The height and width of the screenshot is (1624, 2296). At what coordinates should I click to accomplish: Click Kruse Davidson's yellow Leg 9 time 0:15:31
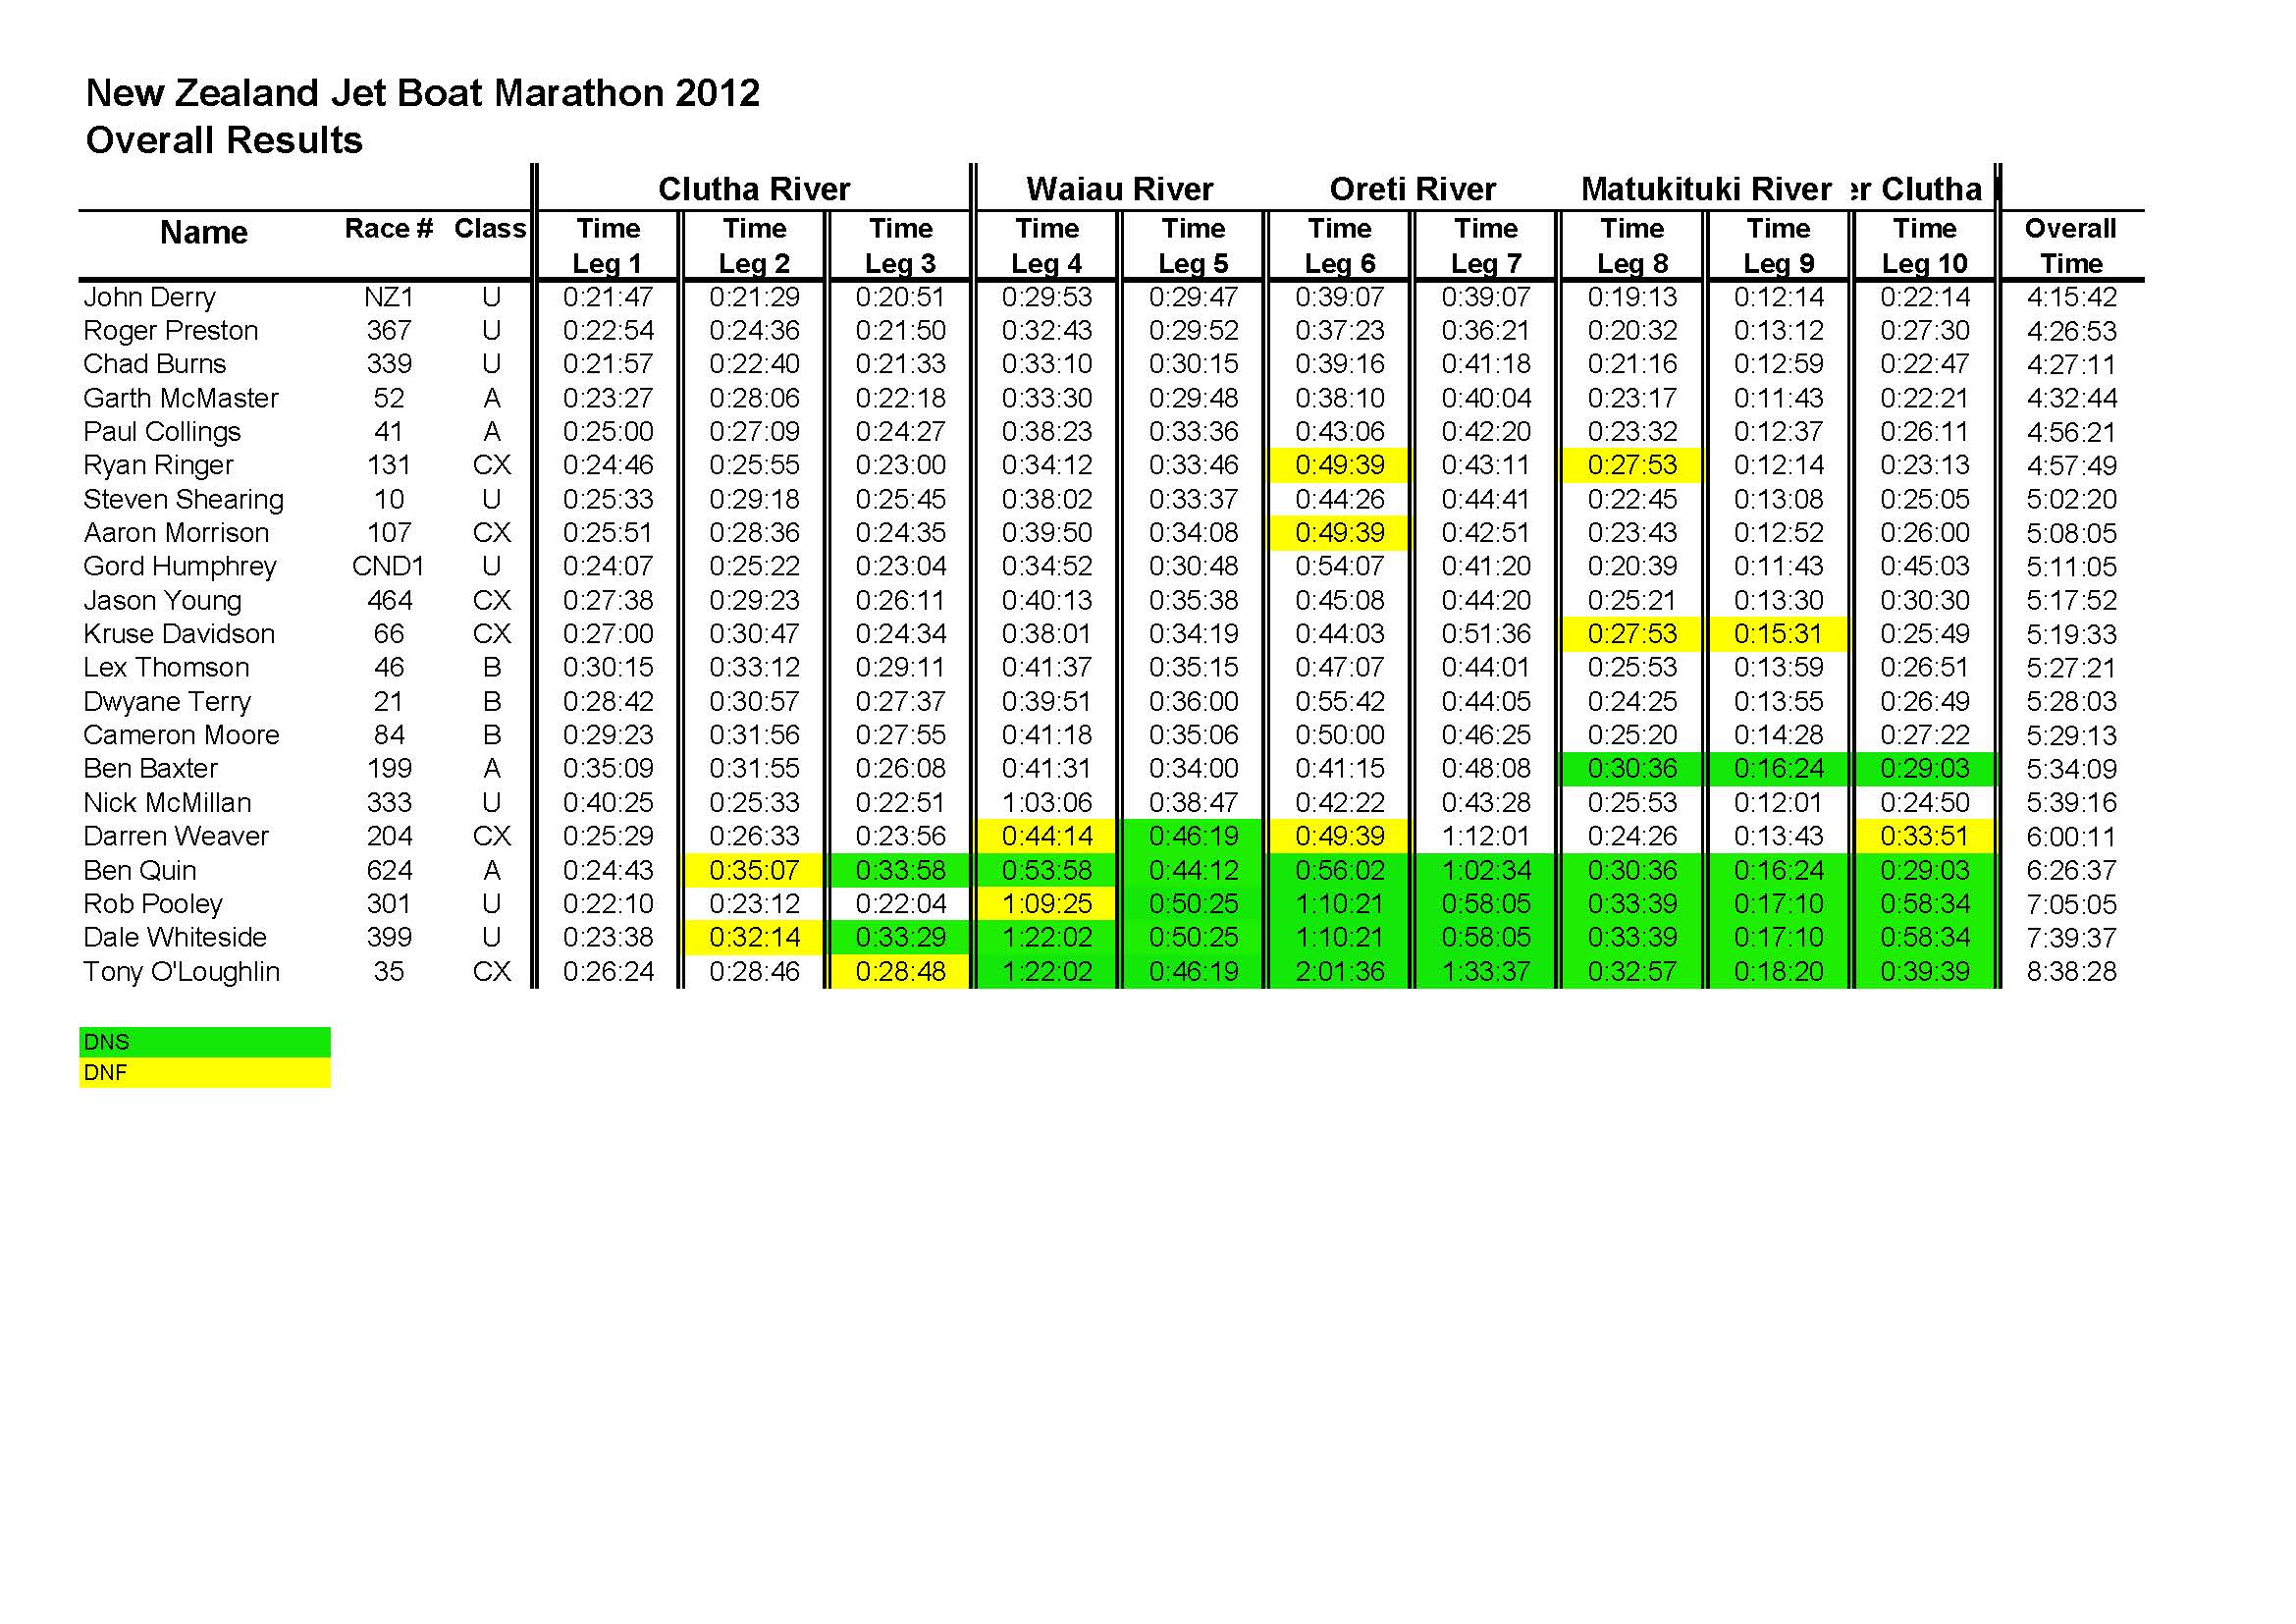(x=1779, y=634)
